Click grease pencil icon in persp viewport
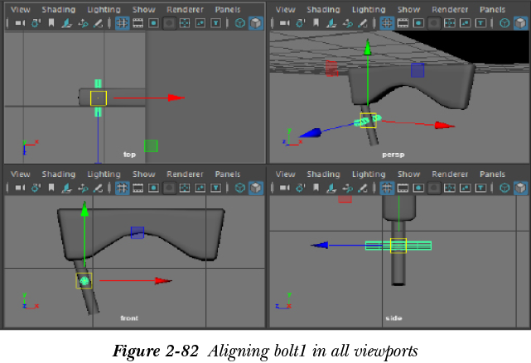Screen dimensions: 531x363 point(364,24)
